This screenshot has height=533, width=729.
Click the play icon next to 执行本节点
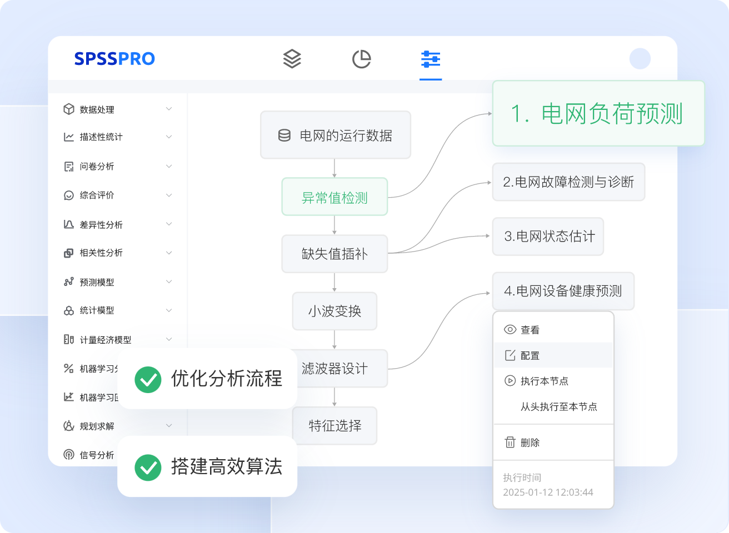(x=510, y=381)
